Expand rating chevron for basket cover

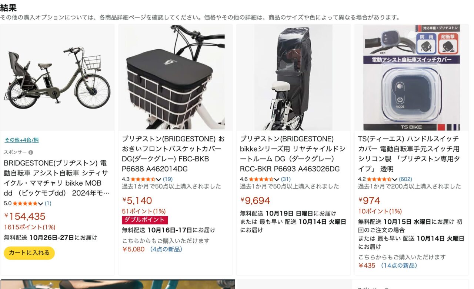(x=158, y=179)
